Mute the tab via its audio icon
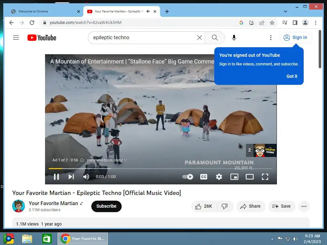This screenshot has width=327, height=245. (148, 11)
